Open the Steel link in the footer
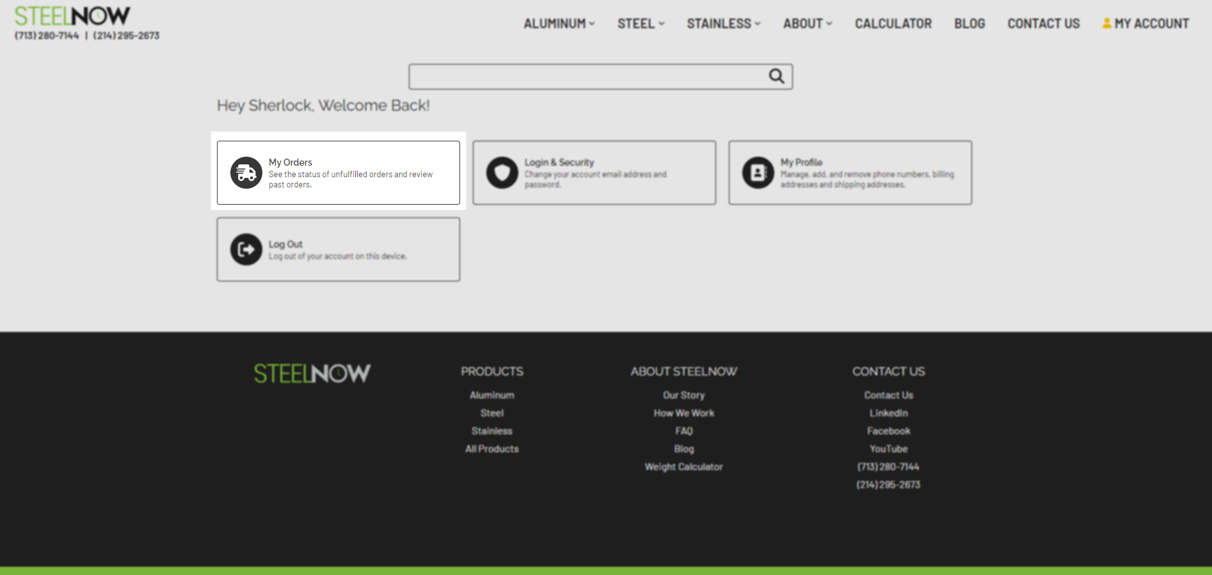This screenshot has width=1212, height=575. 492,413
